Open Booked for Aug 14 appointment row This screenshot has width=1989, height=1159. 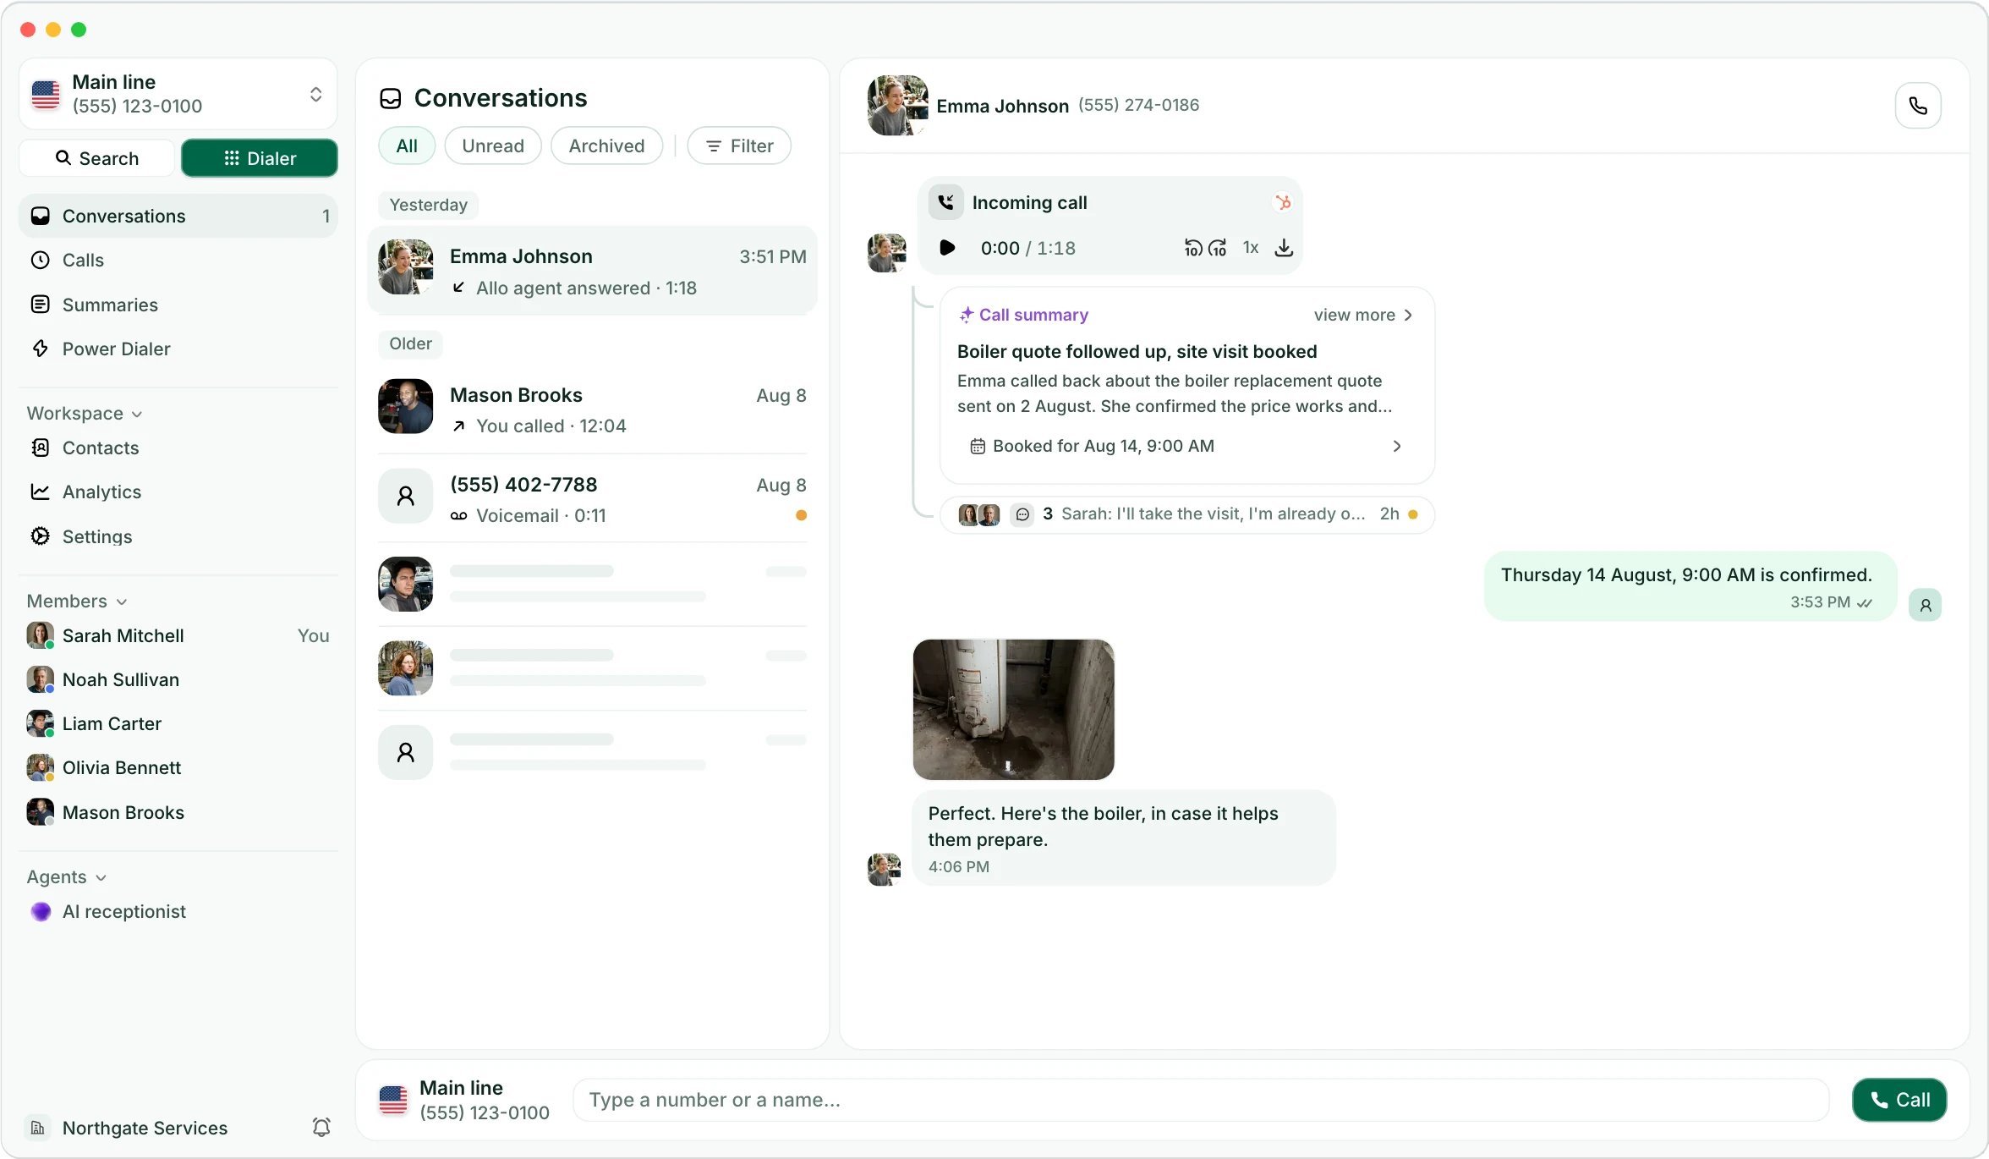coord(1186,446)
